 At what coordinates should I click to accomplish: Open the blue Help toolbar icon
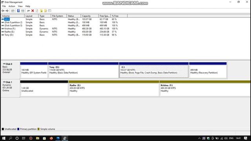[18, 11]
